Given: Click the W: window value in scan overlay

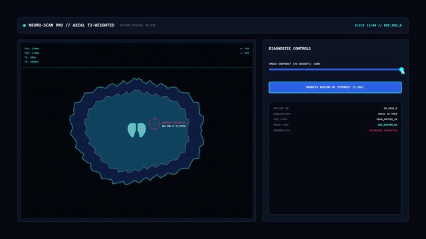Looking at the screenshot, I should tap(245, 48).
